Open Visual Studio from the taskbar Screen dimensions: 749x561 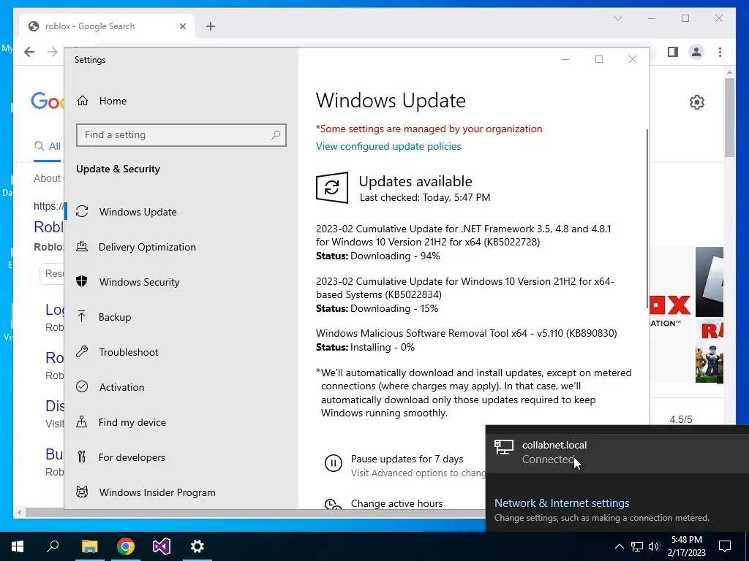162,546
